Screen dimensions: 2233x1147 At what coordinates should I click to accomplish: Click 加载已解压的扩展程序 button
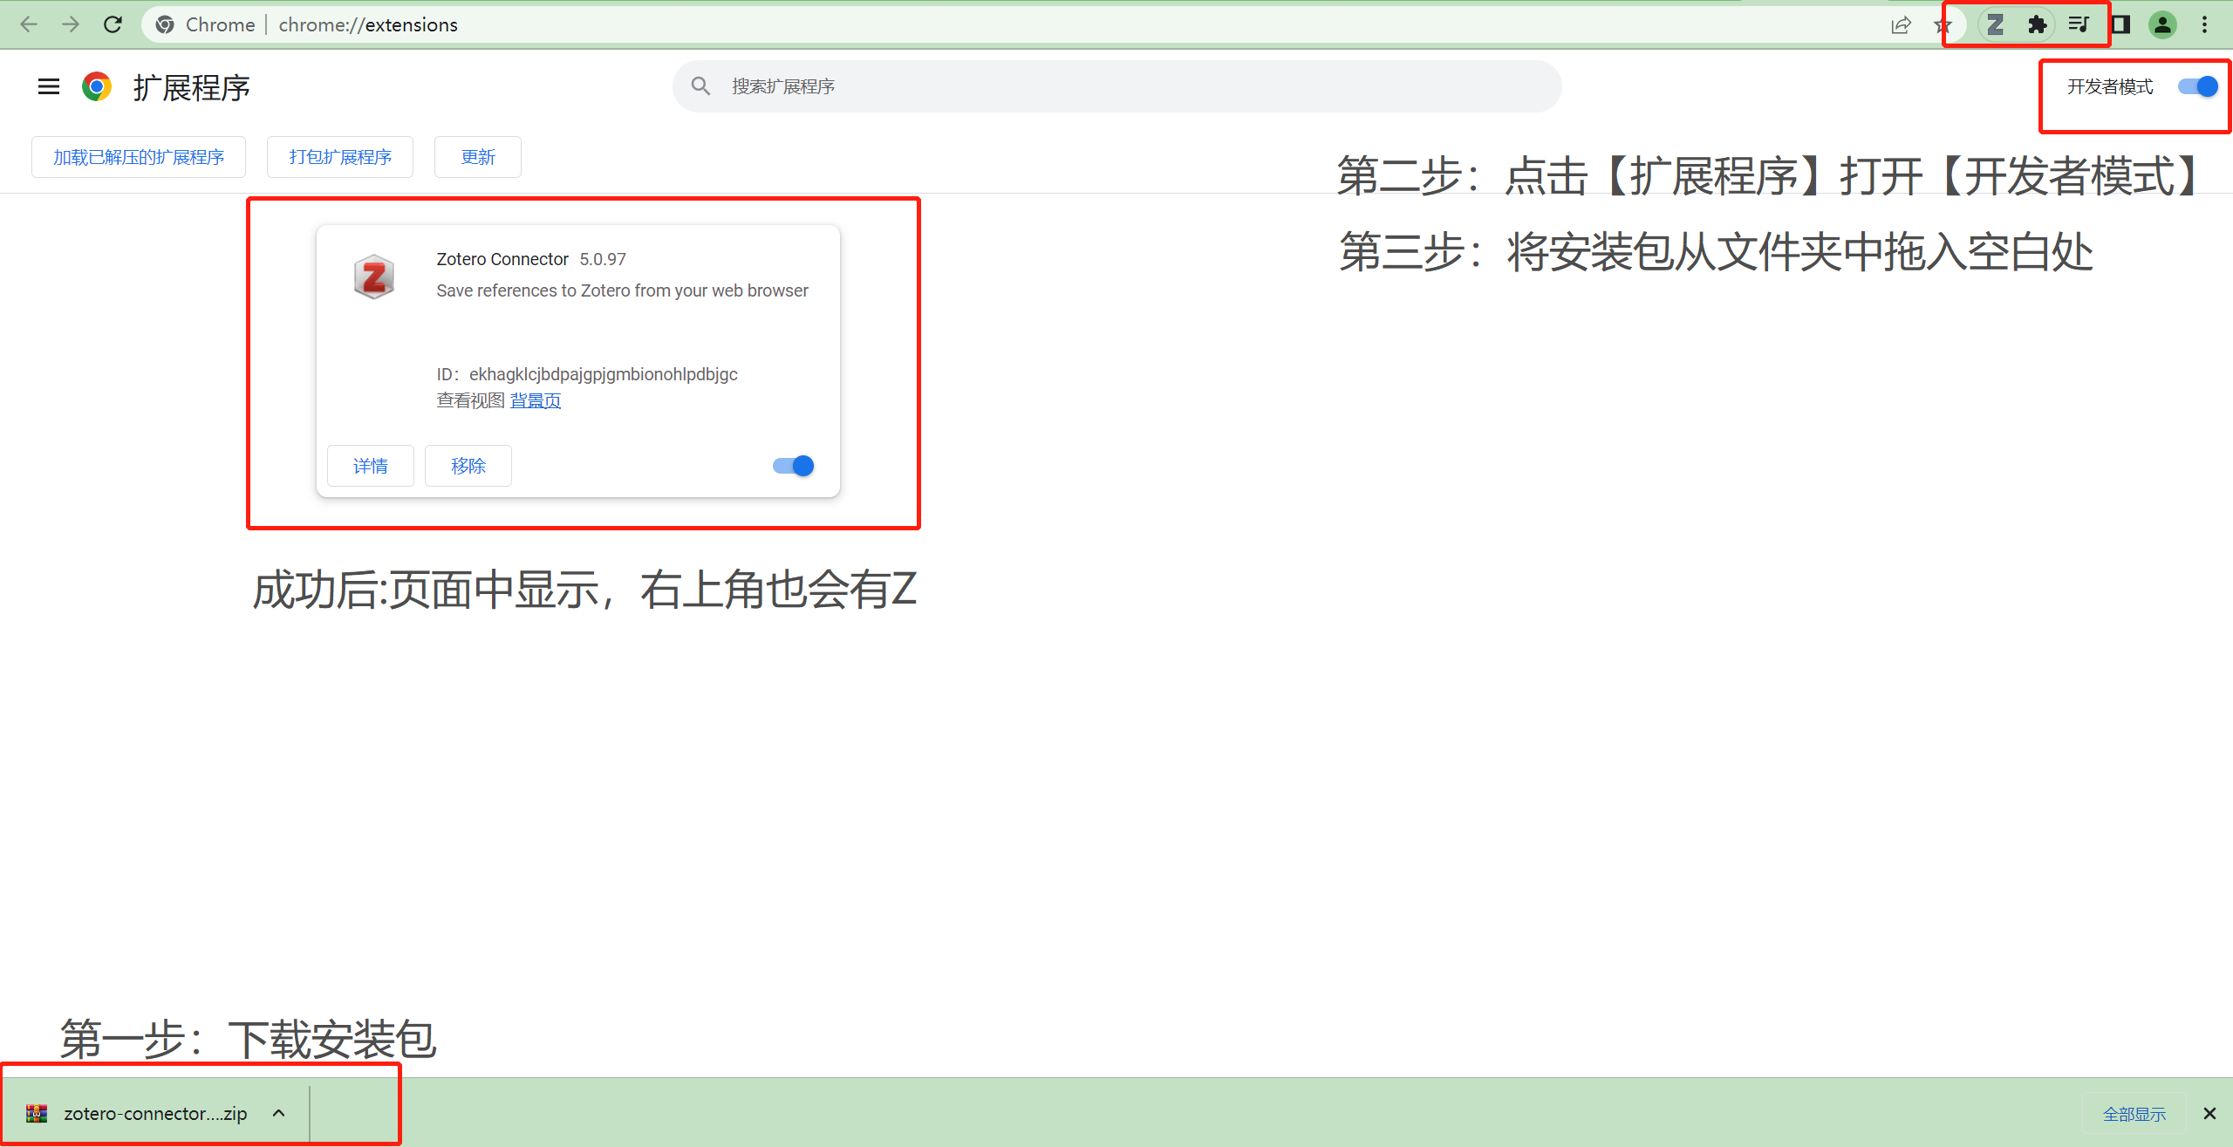(139, 157)
